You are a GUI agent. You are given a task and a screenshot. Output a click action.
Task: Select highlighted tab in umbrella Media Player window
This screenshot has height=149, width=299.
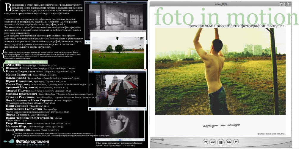point(97,72)
